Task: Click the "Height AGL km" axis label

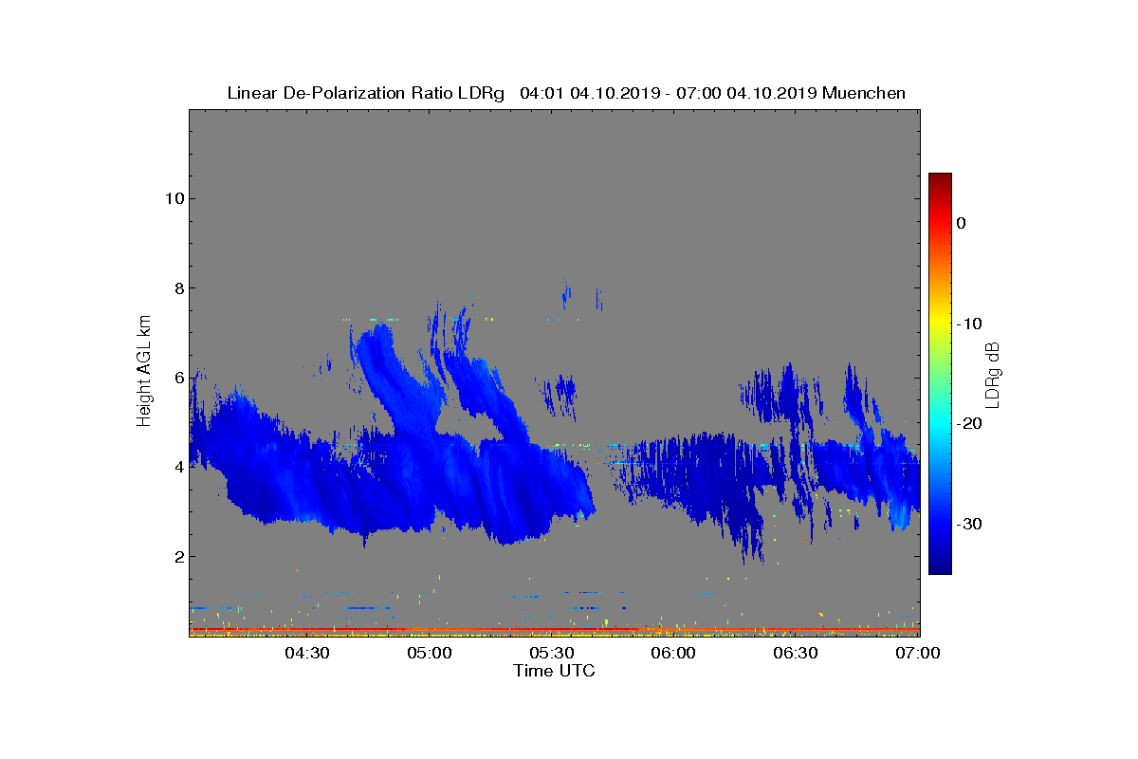Action: click(144, 373)
